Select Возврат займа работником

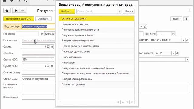tap(96, 79)
